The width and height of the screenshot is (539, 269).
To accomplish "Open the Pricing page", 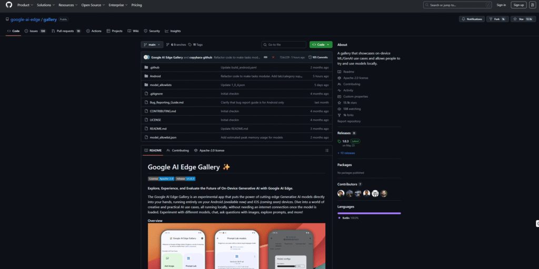I will tap(136, 5).
